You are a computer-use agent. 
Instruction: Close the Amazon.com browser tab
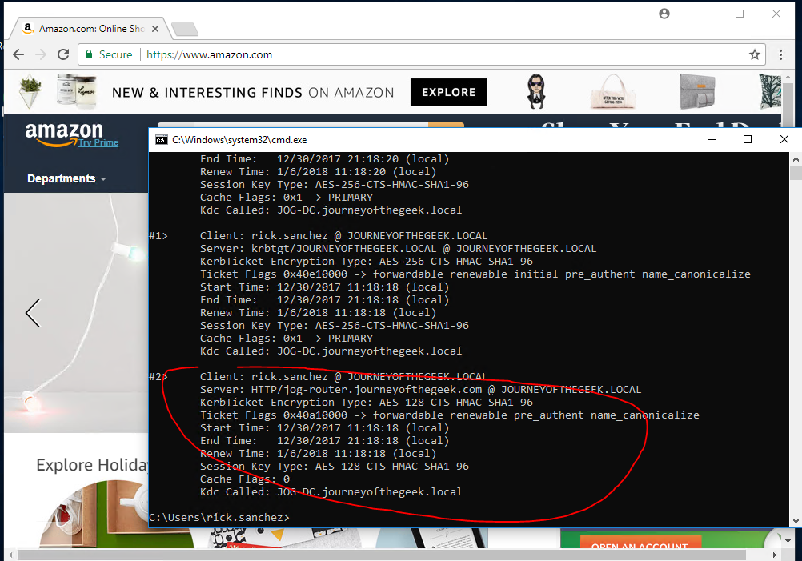point(155,29)
